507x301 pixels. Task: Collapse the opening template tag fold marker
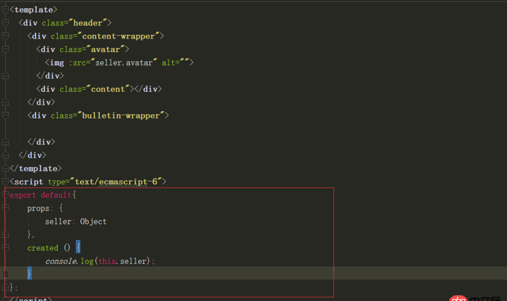point(5,10)
